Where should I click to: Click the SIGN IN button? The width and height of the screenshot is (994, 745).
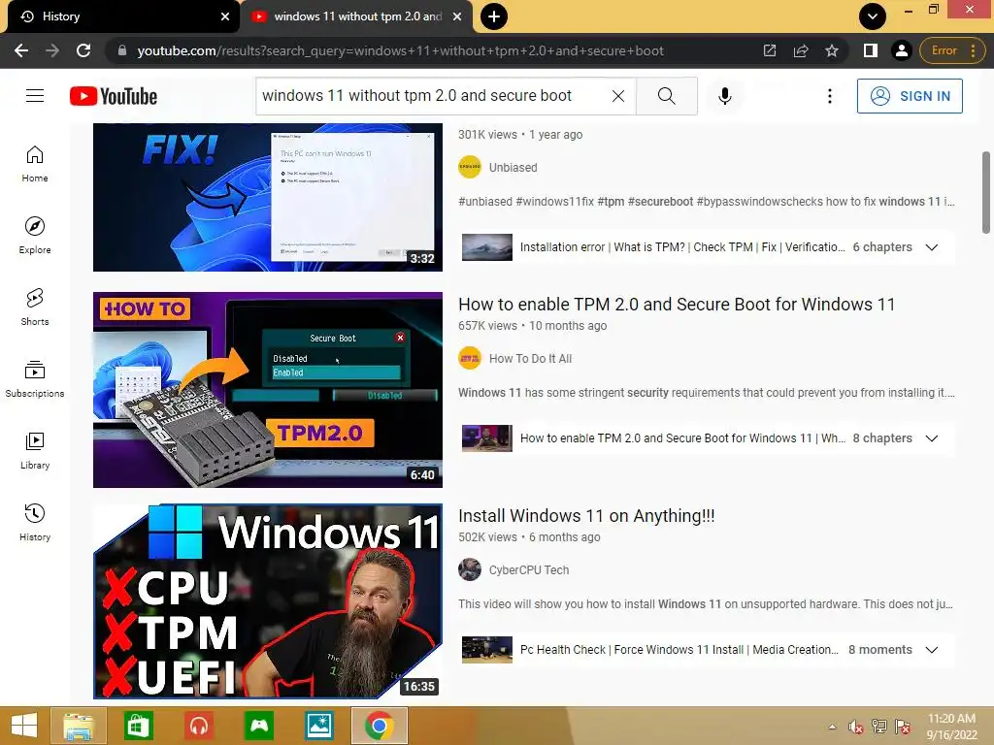pyautogui.click(x=910, y=96)
